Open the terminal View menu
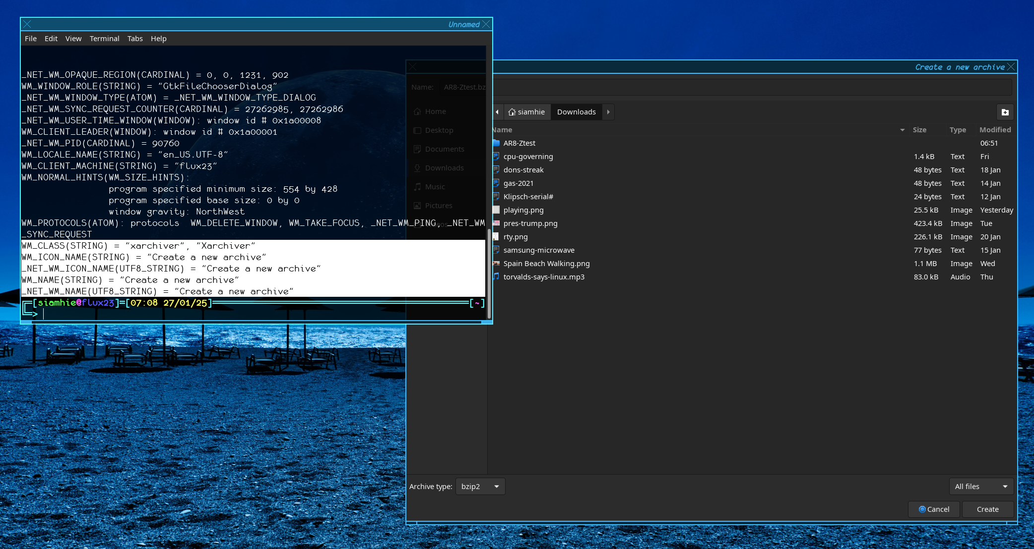Screen dimensions: 1034x549 pyautogui.click(x=73, y=39)
